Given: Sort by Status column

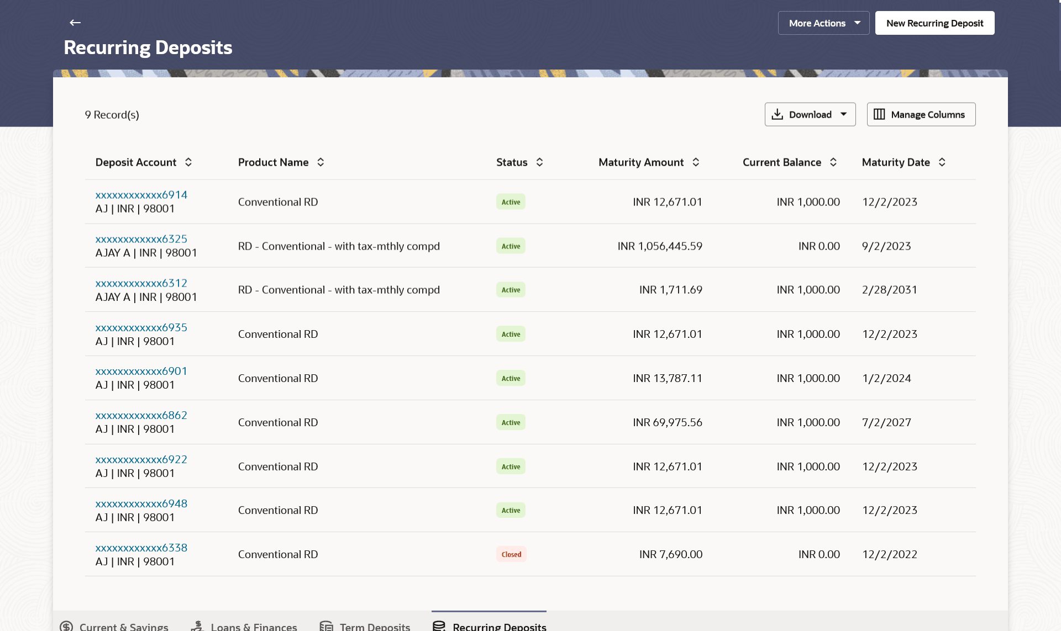Looking at the screenshot, I should (x=540, y=162).
